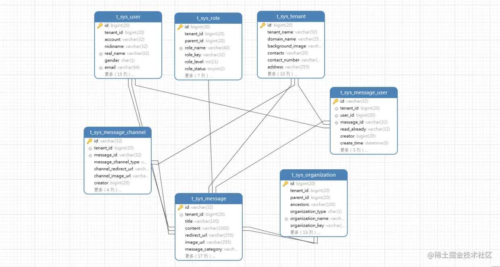Viewport: 500px width, 267px height.
Task: Click the account: varchar(32) column in t_sys_user
Action: tap(125, 39)
